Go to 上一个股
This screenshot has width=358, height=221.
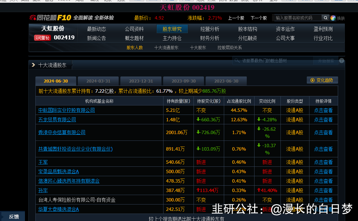[236, 18]
